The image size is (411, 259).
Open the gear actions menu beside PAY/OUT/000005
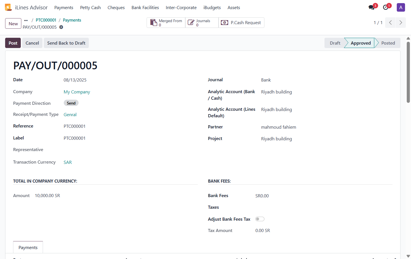click(x=61, y=27)
